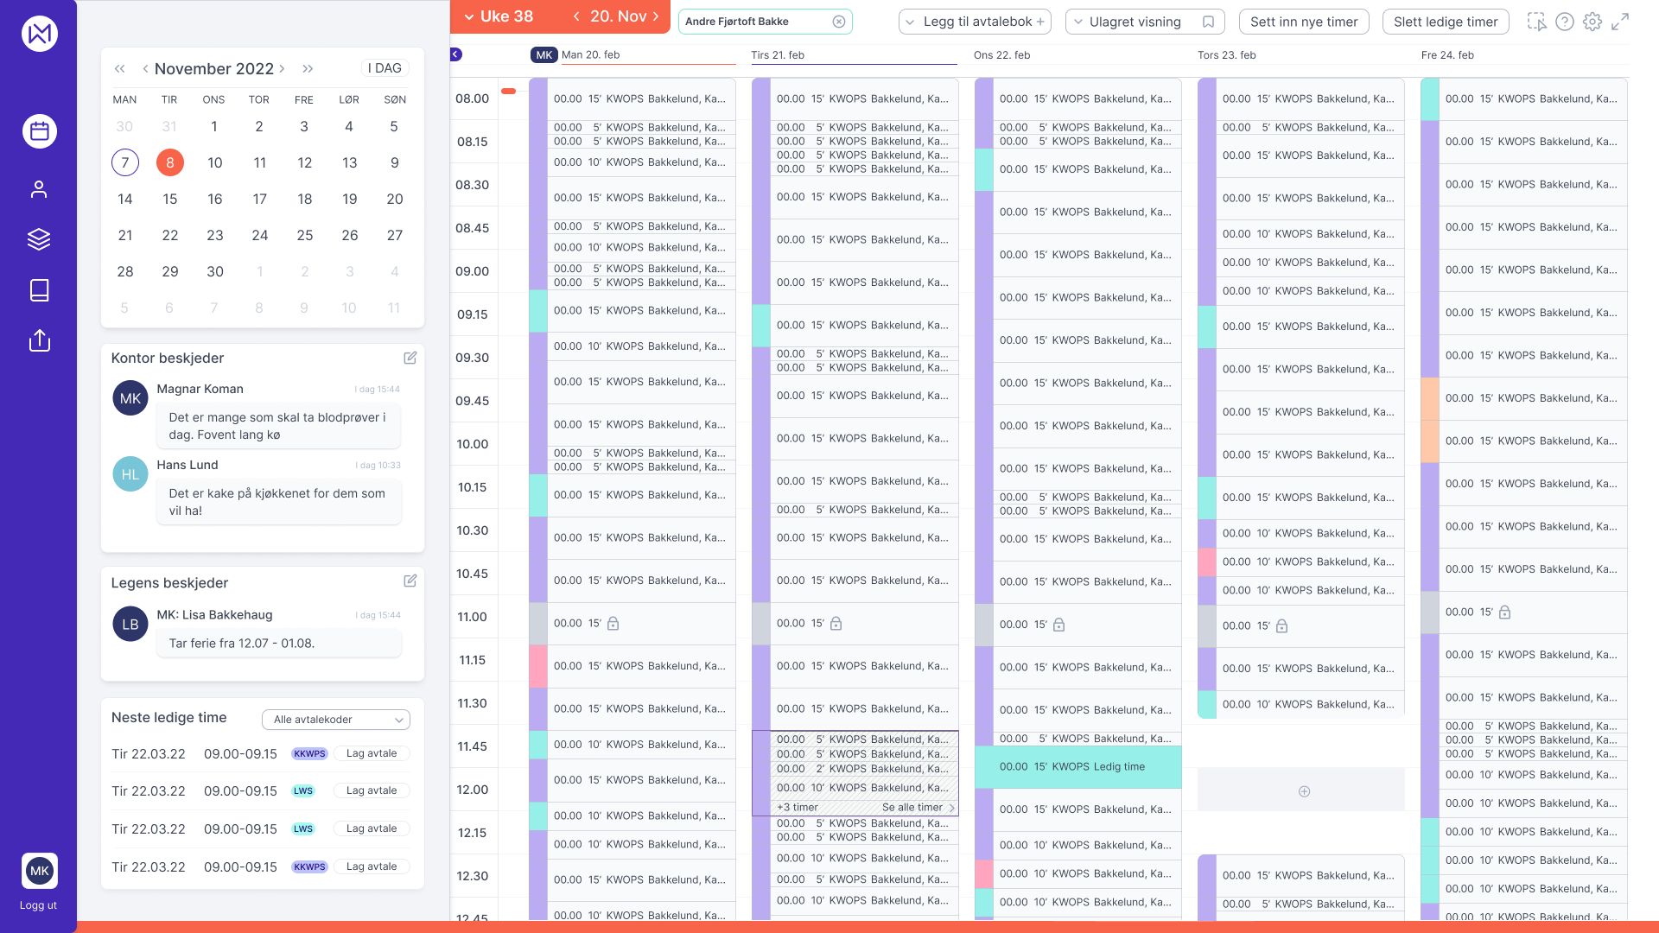Open the book icon in sidebar
This screenshot has height=933, width=1659.
coord(39,290)
